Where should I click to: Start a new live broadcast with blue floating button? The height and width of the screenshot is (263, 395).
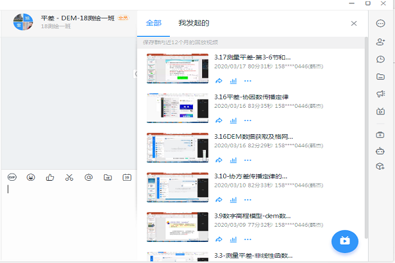[x=344, y=241]
